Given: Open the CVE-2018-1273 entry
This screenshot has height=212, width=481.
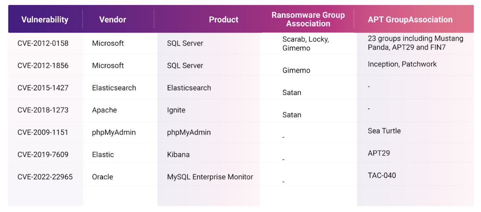Looking at the screenshot, I should (43, 110).
